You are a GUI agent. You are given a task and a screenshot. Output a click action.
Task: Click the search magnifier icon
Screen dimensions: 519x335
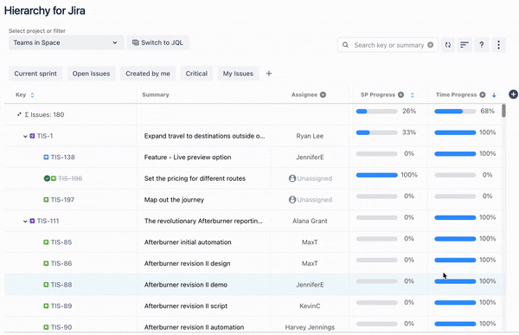click(x=345, y=45)
